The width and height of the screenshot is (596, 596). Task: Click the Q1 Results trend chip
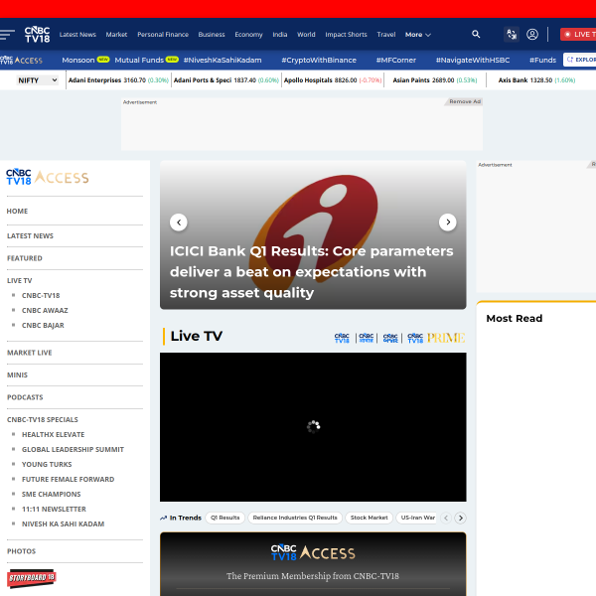click(x=225, y=518)
